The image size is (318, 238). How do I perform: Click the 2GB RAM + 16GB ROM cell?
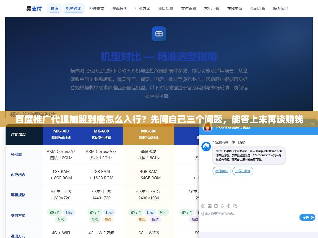point(101,175)
